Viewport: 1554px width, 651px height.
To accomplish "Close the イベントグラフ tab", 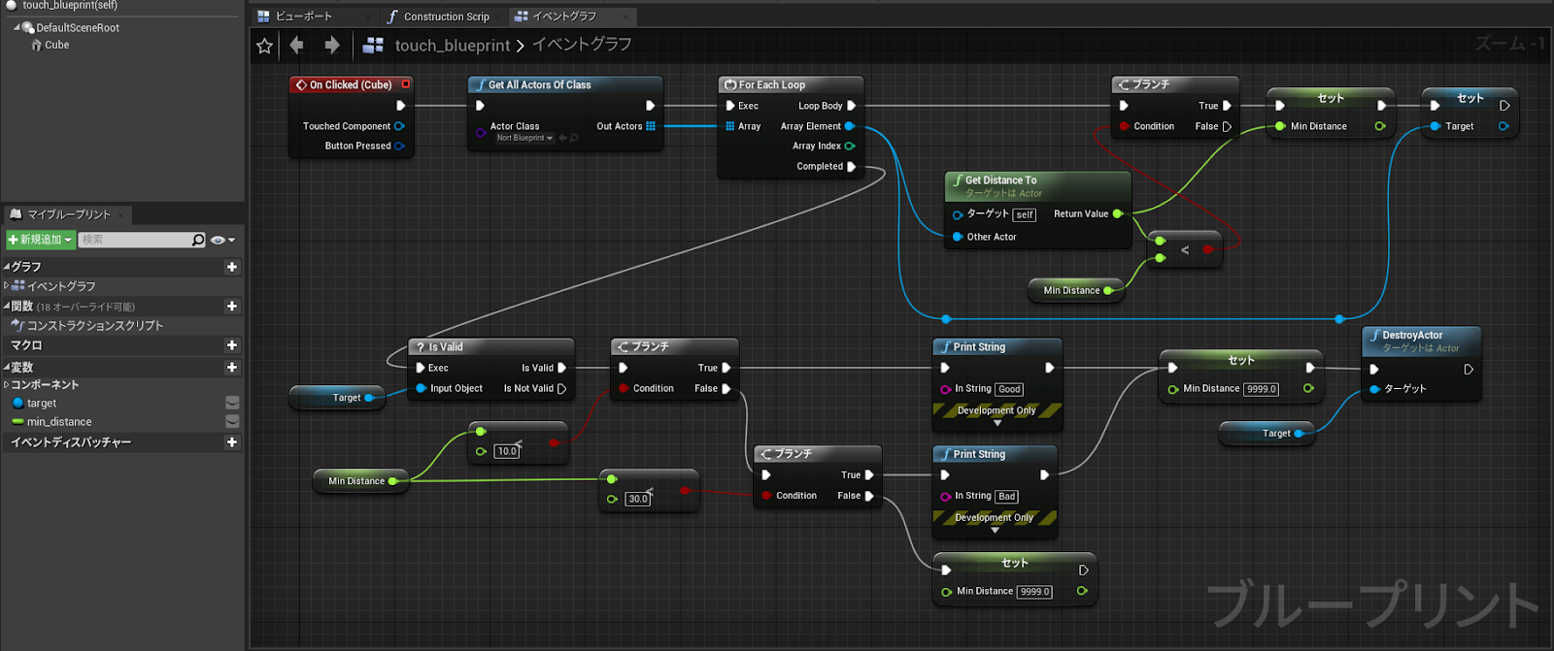I will 625,16.
